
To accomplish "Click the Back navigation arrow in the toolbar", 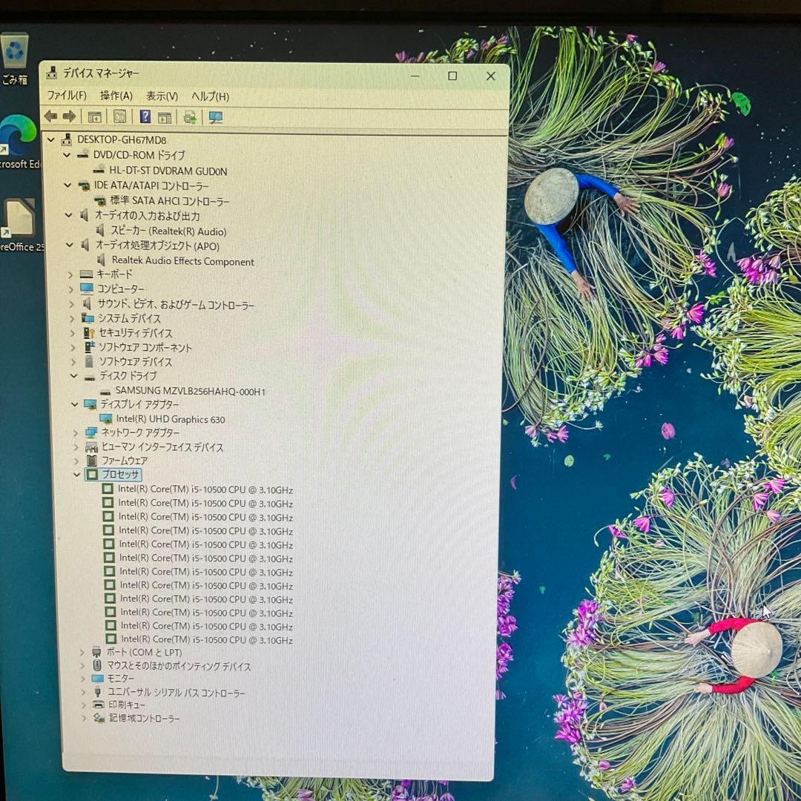I will pos(50,116).
